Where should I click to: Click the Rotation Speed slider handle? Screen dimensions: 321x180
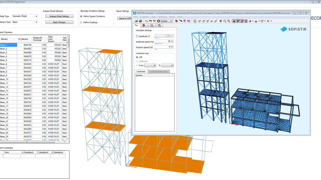click(155, 49)
